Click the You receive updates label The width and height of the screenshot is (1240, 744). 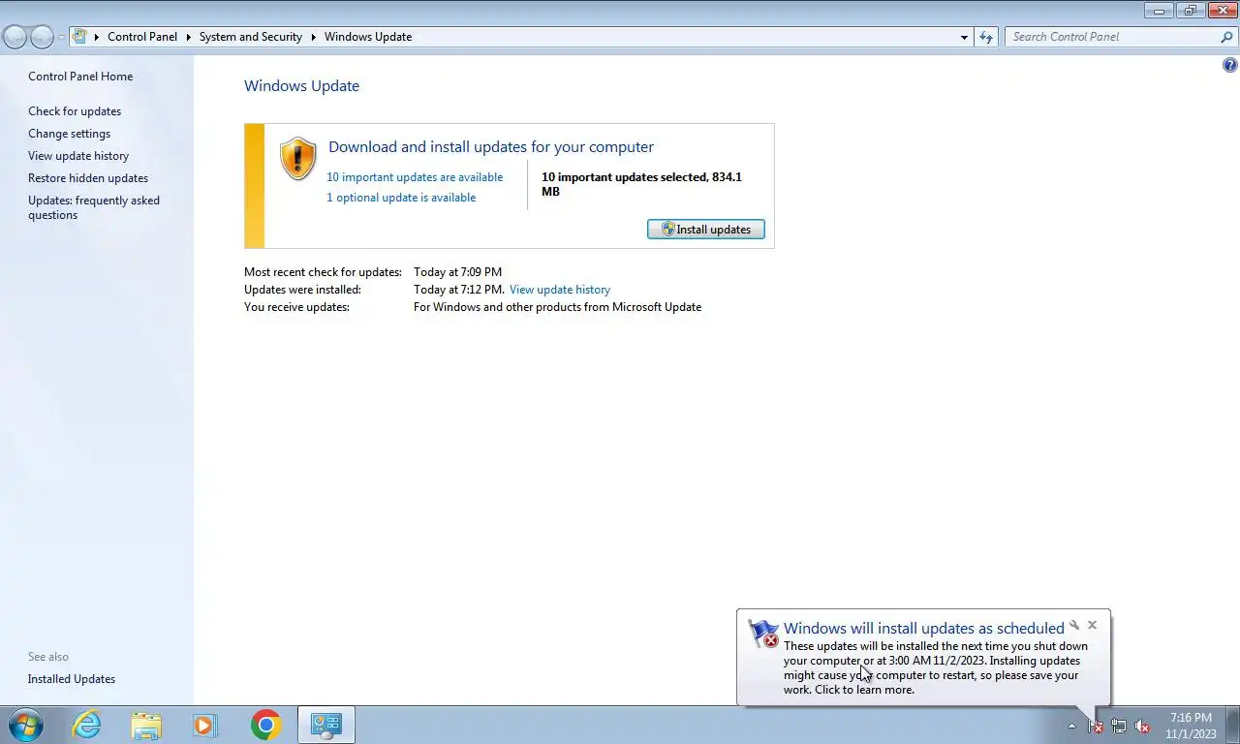coord(296,307)
